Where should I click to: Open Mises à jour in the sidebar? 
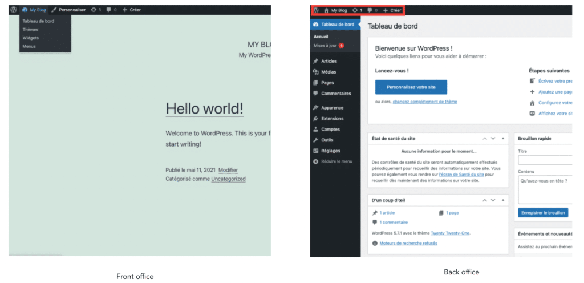coord(325,46)
